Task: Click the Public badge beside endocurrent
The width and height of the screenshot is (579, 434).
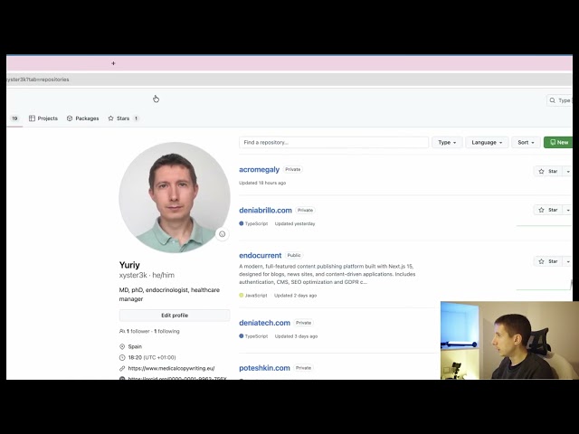Action: [x=294, y=255]
